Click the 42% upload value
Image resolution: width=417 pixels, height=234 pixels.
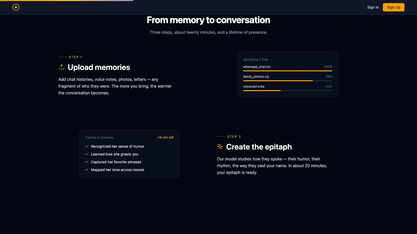click(x=329, y=87)
